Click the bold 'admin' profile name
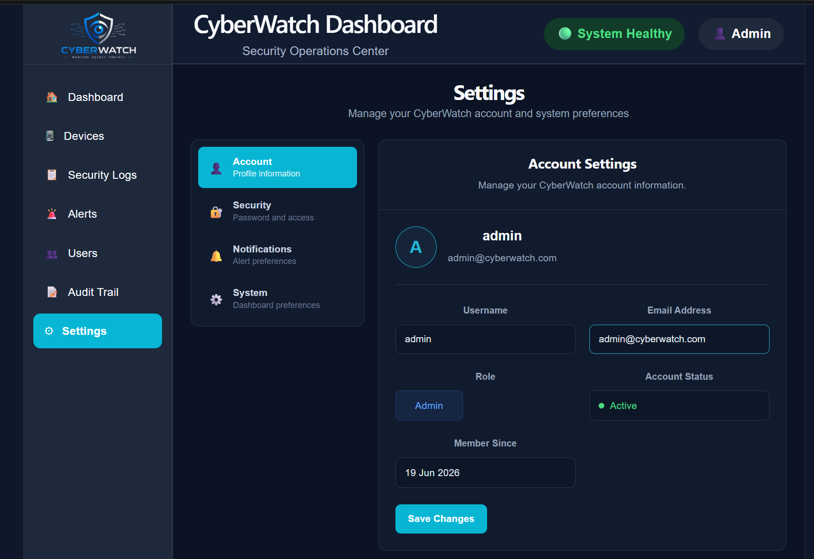The height and width of the screenshot is (559, 814). [502, 236]
